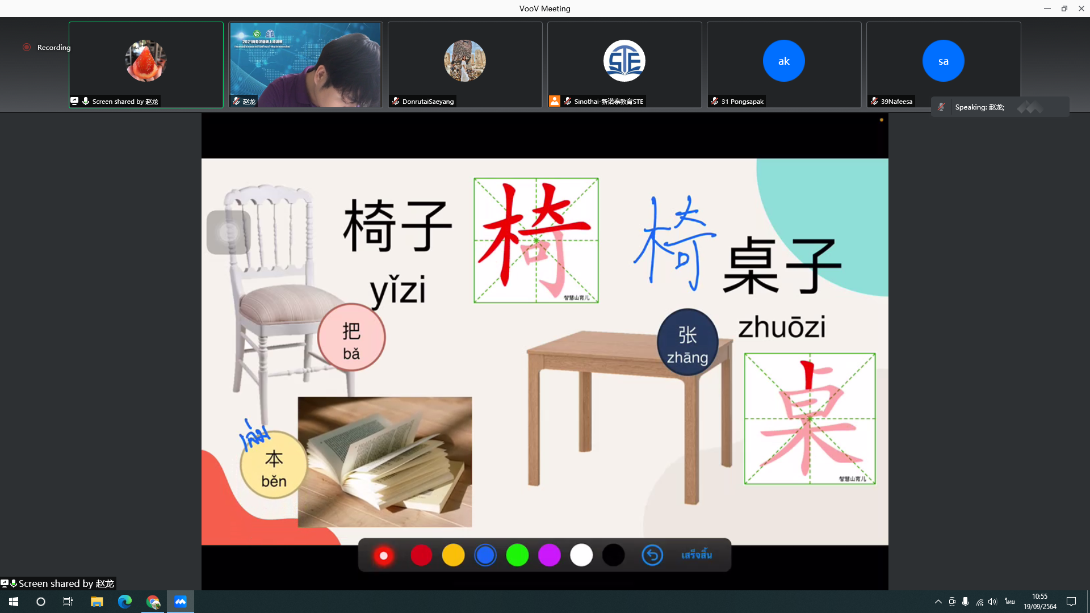
Task: Click the orange host icon on Sinothai tile
Action: click(x=555, y=101)
